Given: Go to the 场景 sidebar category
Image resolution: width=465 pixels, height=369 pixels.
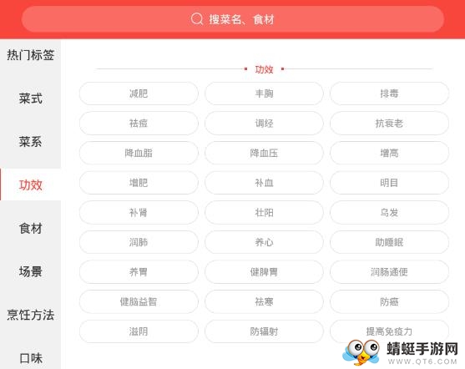Looking at the screenshot, I should coord(31,271).
